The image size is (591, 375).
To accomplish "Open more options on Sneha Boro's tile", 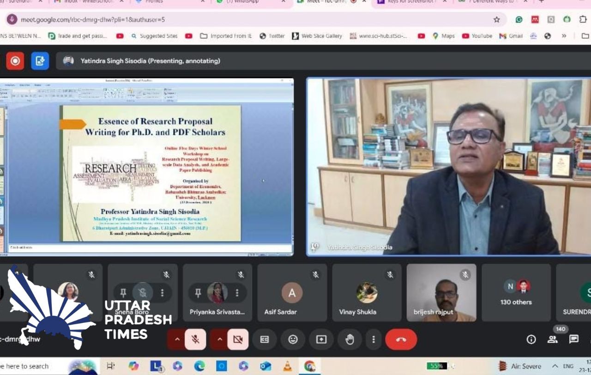I will coord(162,293).
